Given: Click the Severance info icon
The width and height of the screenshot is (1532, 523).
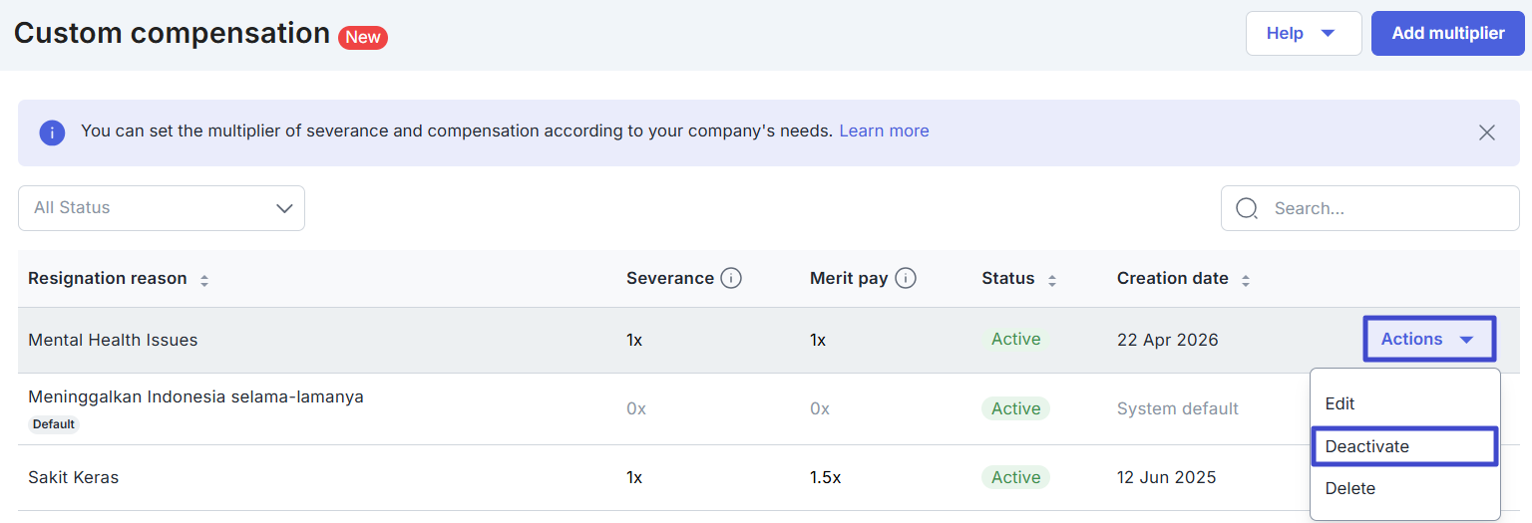Looking at the screenshot, I should (731, 279).
